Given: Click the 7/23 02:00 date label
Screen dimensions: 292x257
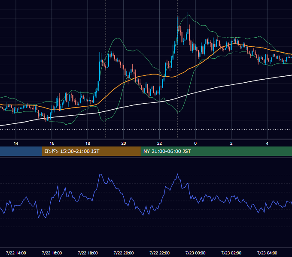Looking at the screenshot, I should (231, 253).
